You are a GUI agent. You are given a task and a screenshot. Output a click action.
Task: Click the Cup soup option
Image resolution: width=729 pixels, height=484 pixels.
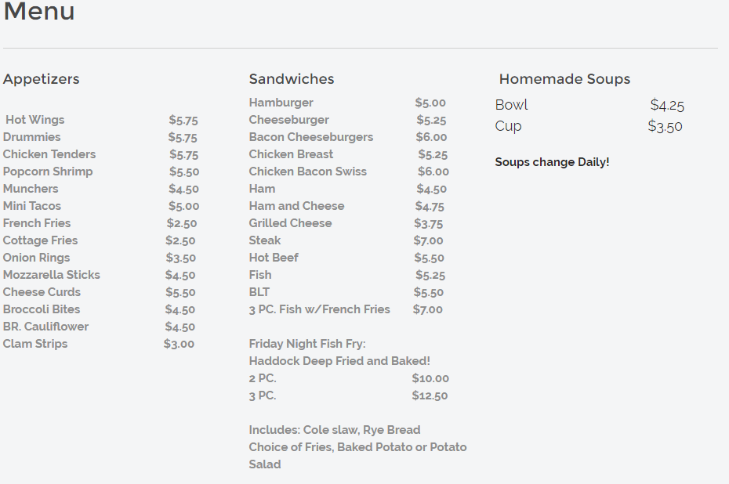click(509, 126)
